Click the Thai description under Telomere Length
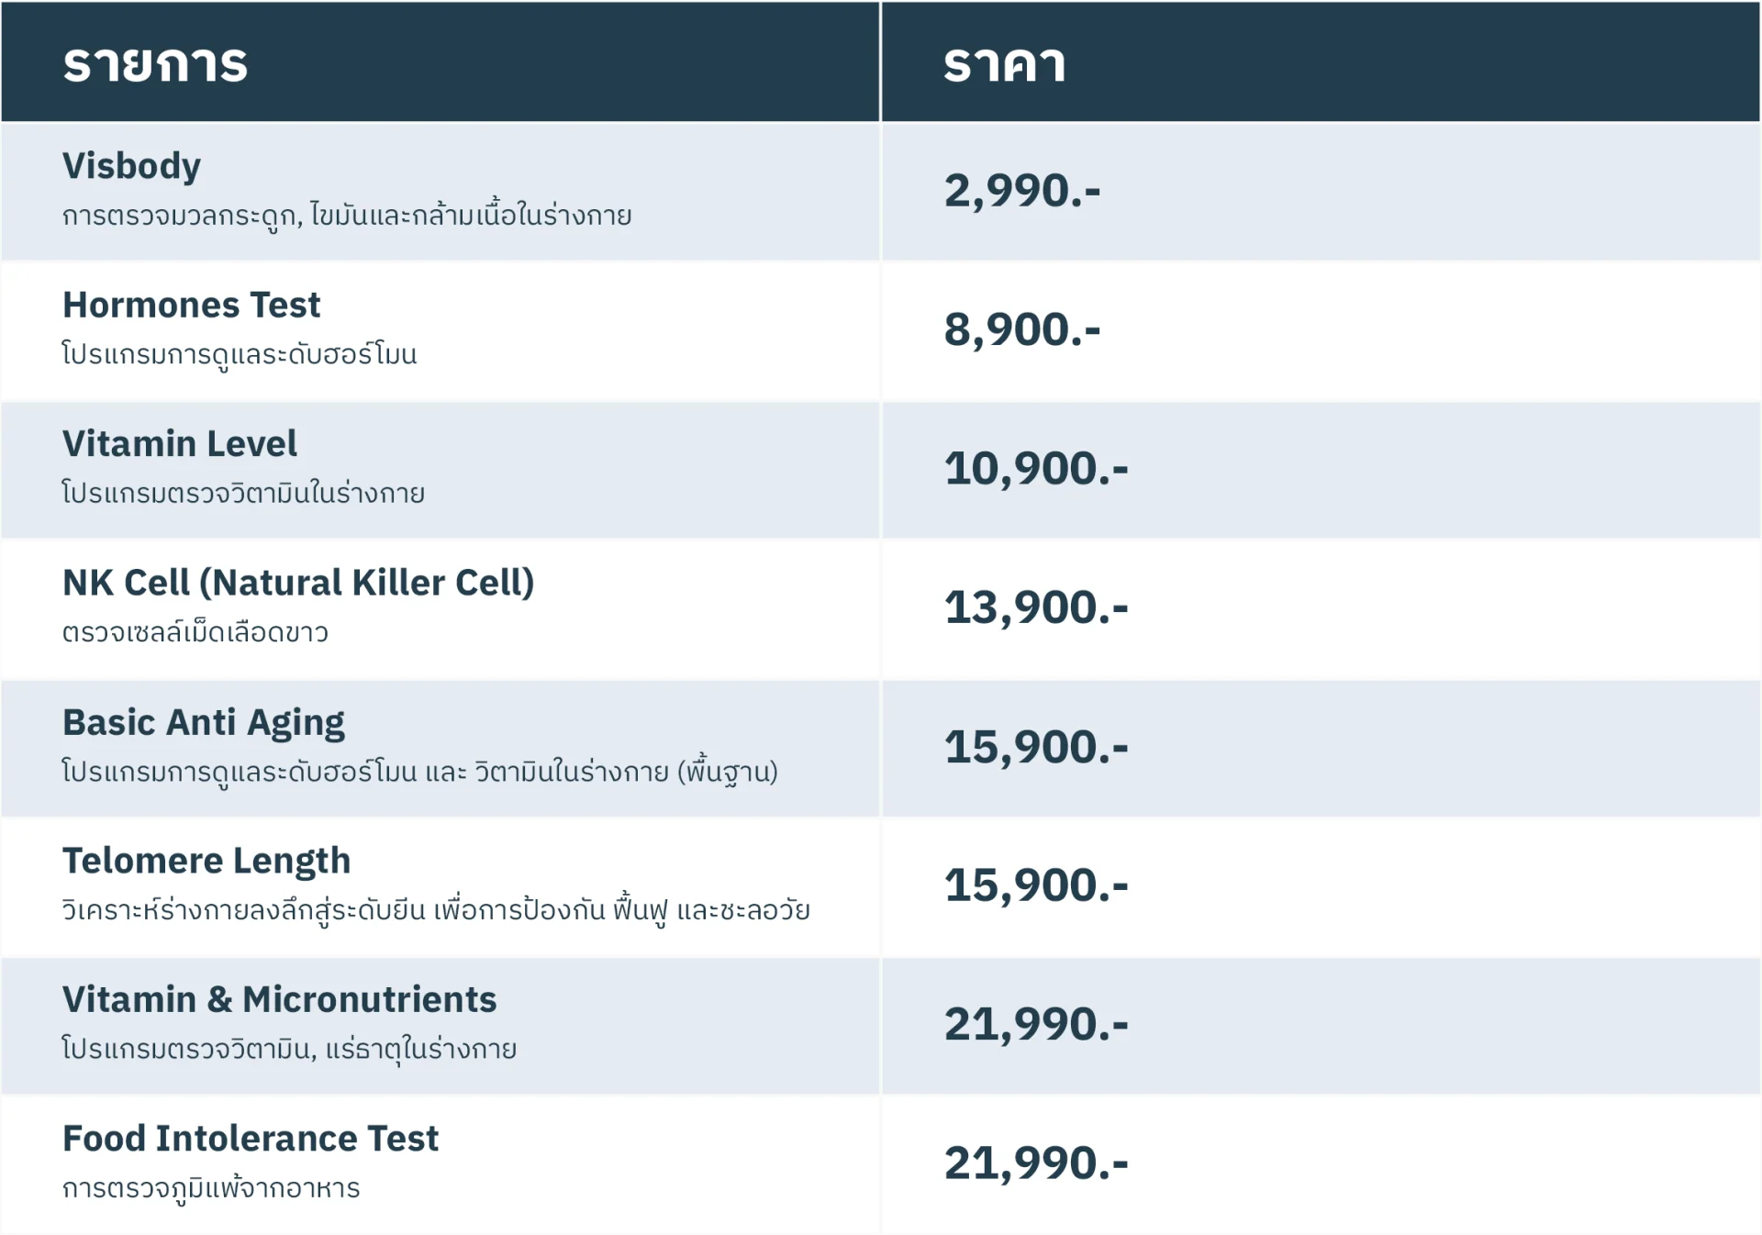 pyautogui.click(x=436, y=910)
